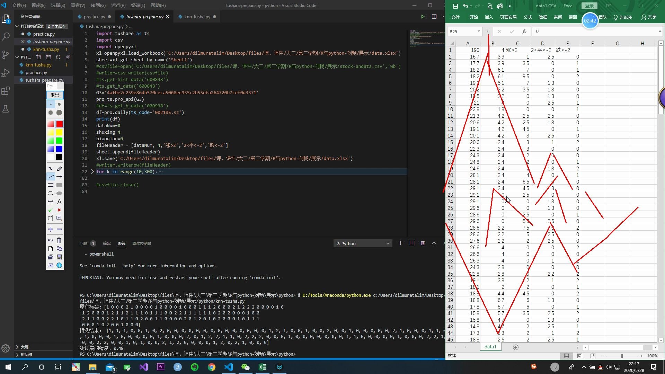
Task: Open the 终端 menu in VS Code
Action: pyautogui.click(x=138, y=5)
